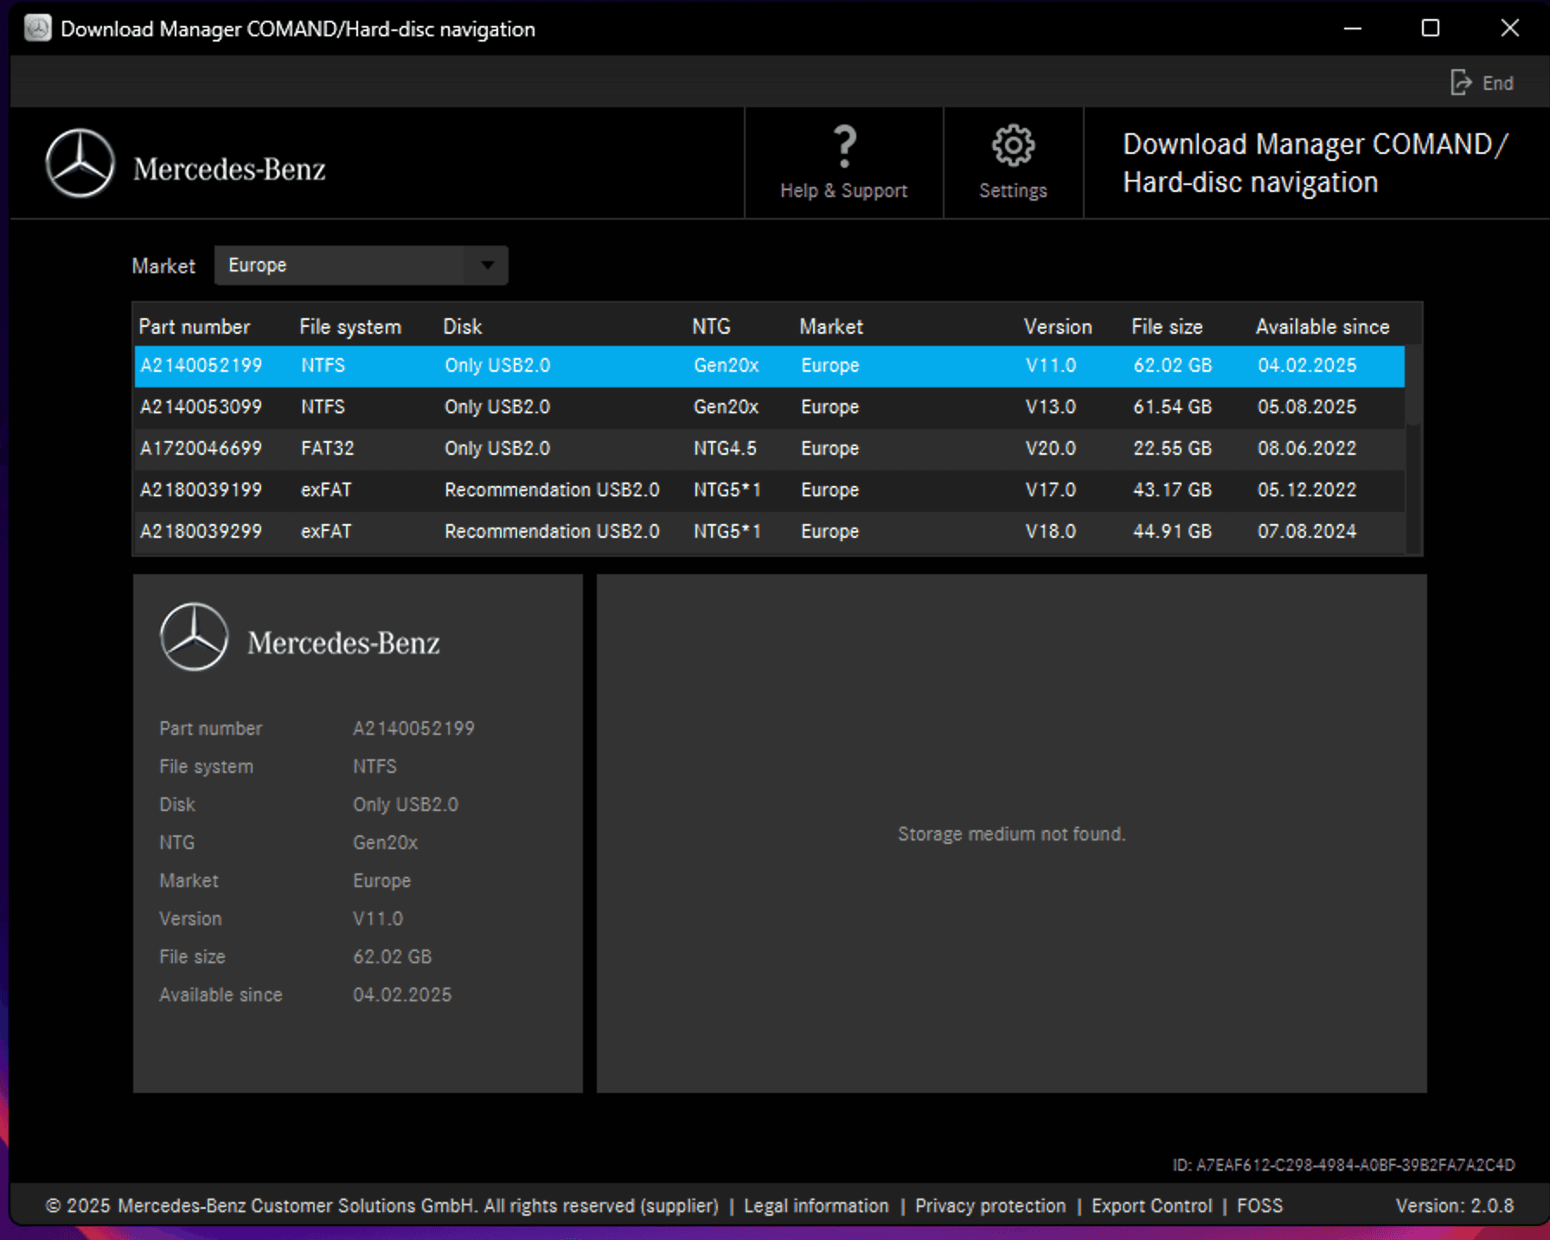
Task: Open Help & Support question mark icon
Action: (x=843, y=147)
